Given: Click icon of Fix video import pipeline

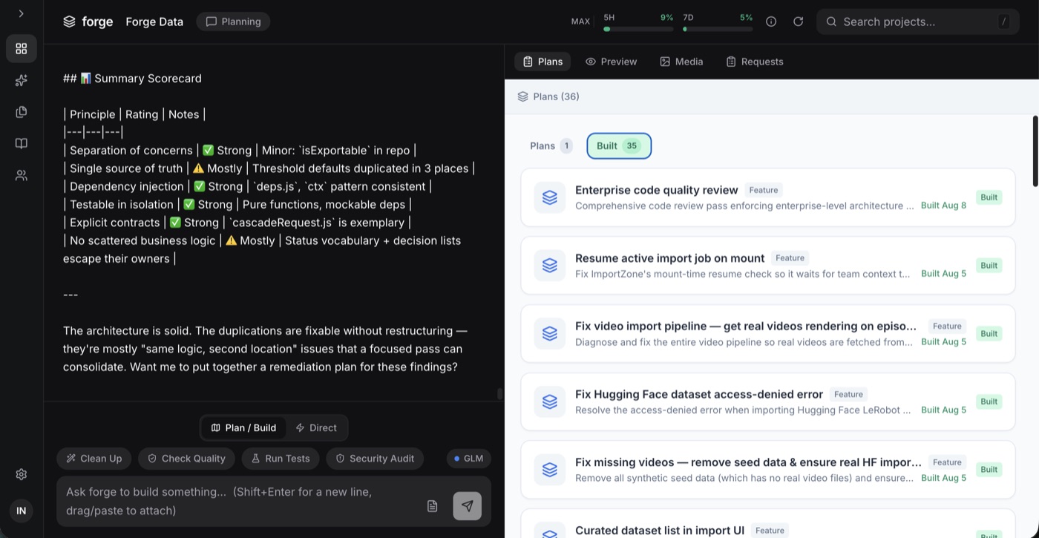Looking at the screenshot, I should click(550, 334).
